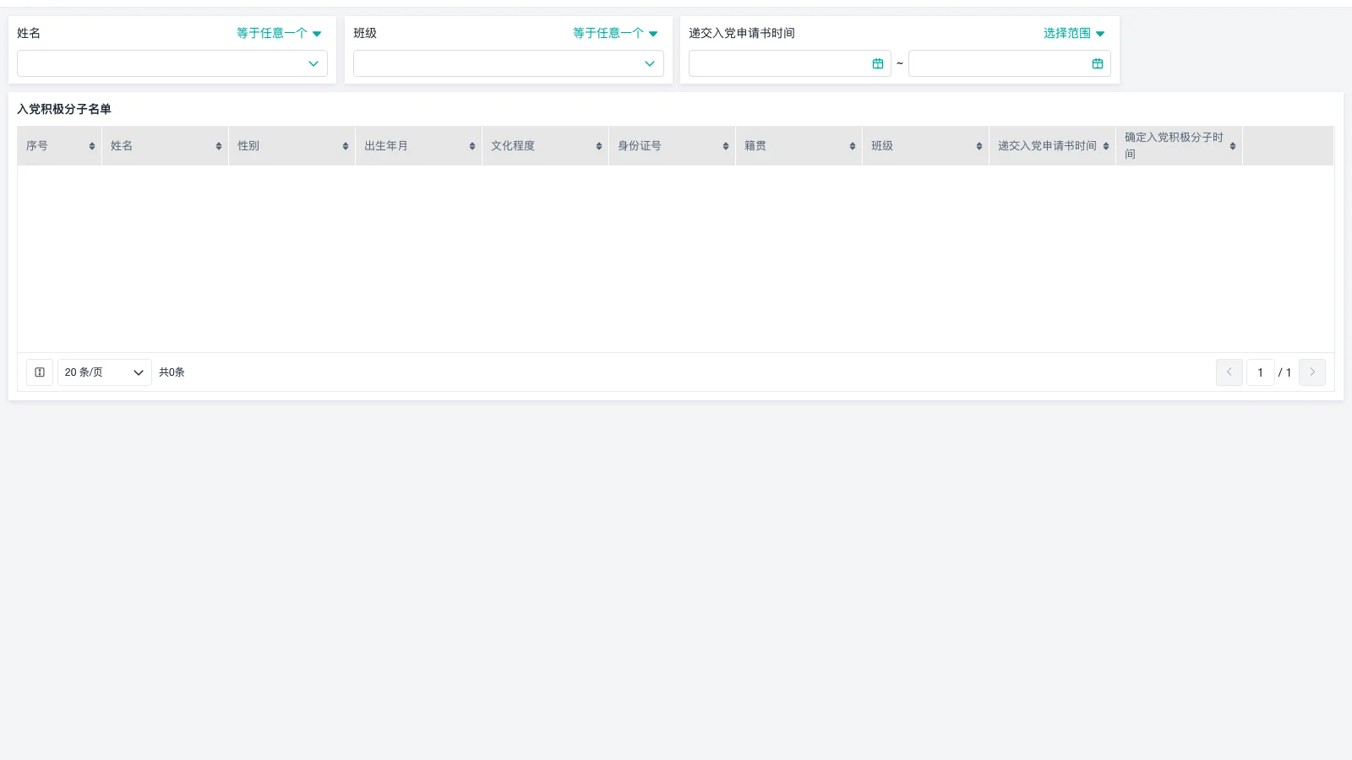Click the sort icon for 文化程度 column

[x=599, y=146]
